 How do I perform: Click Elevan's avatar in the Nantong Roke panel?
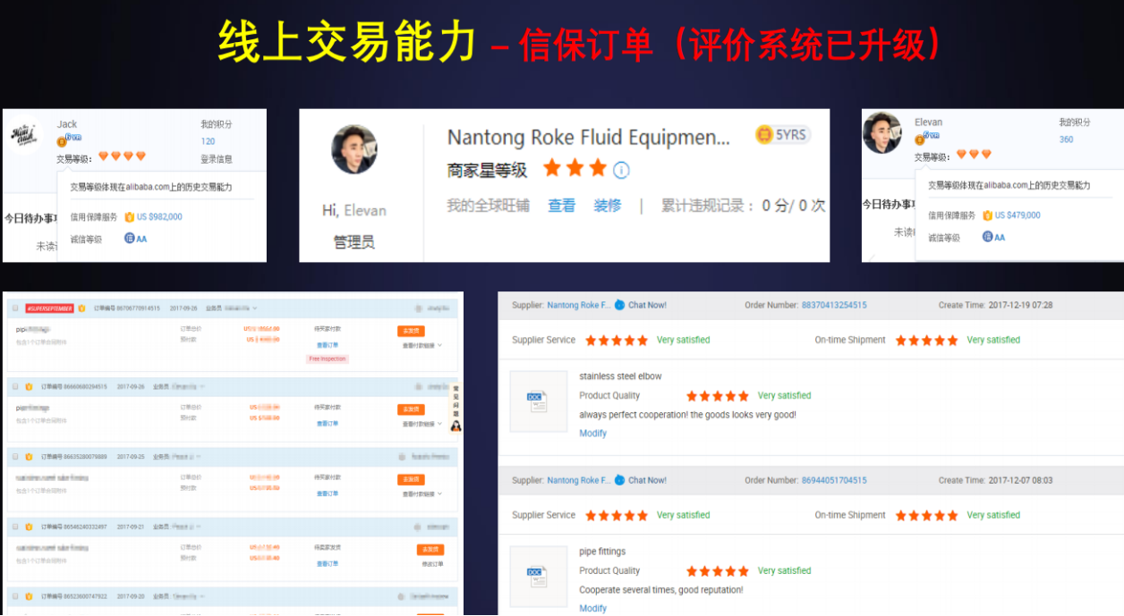(354, 149)
